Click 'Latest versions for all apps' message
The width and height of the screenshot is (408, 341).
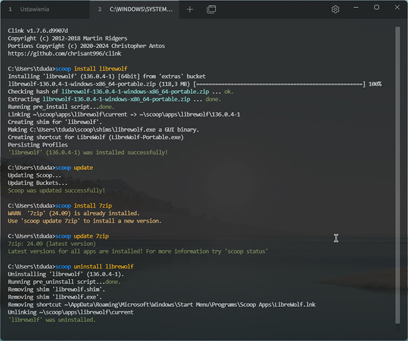click(x=138, y=251)
